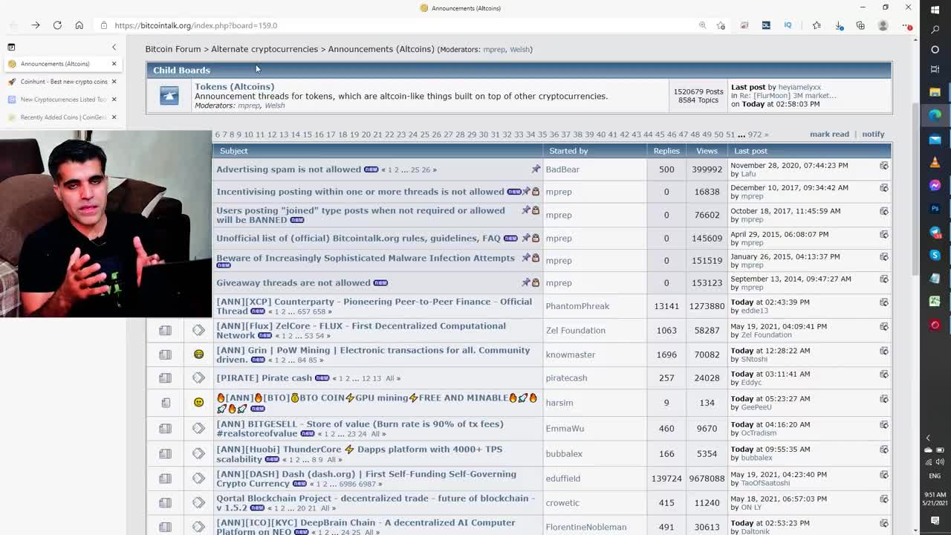
Task: Open the browser profile avatar
Action: [x=883, y=25]
